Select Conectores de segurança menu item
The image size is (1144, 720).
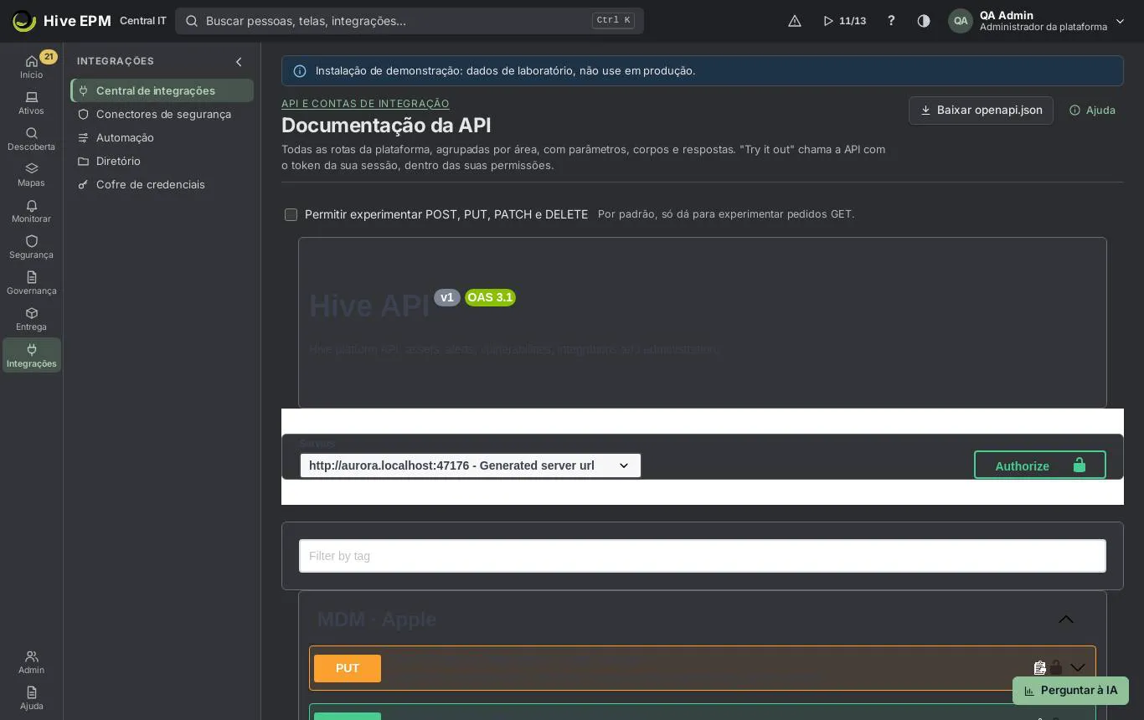162,114
